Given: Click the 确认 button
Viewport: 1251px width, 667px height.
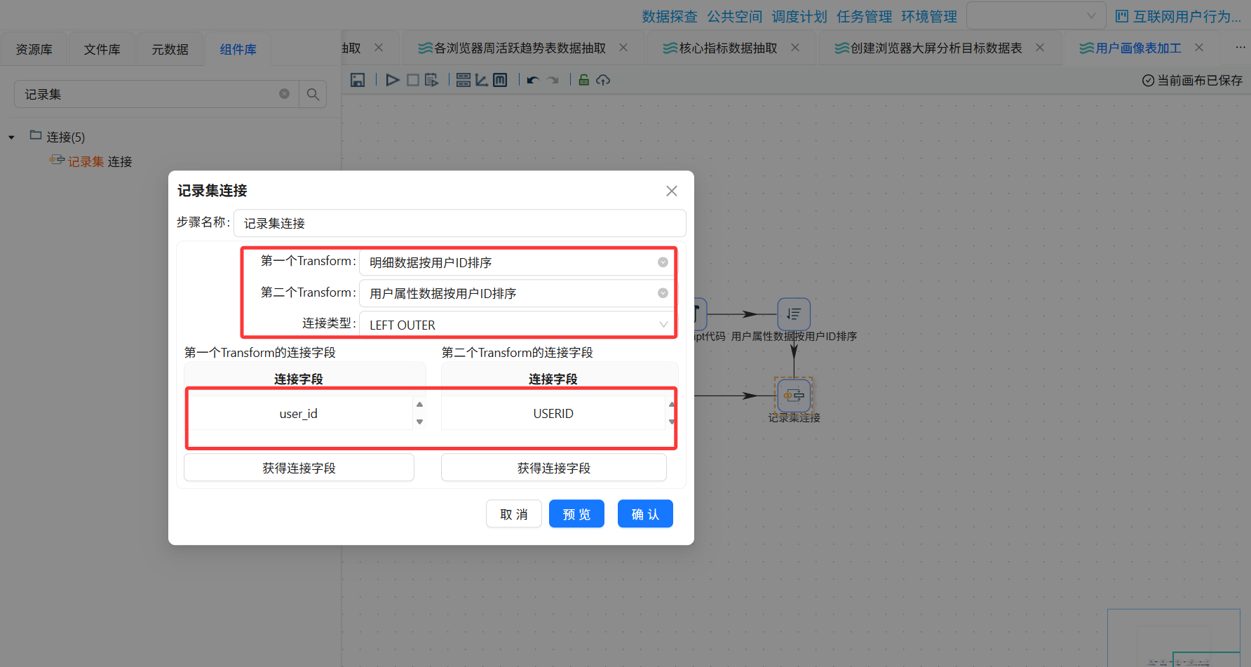Looking at the screenshot, I should (645, 514).
